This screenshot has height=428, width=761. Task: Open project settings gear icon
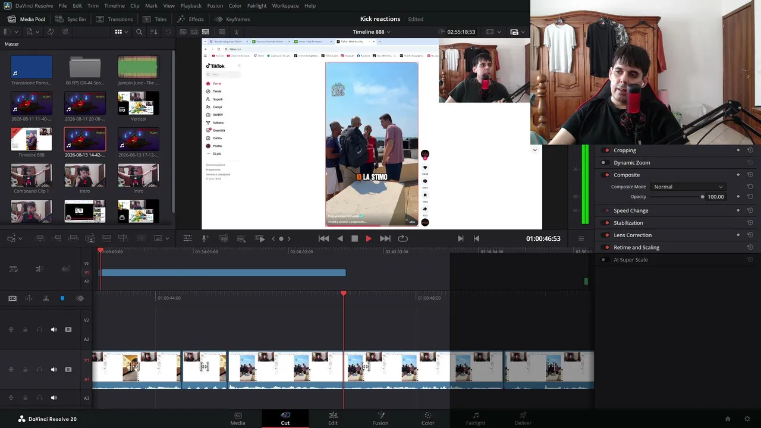747,419
